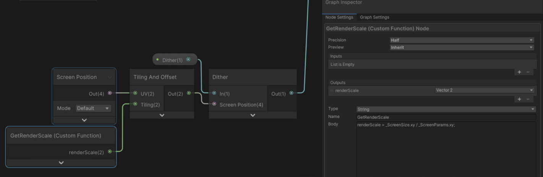Image resolution: width=543 pixels, height=177 pixels.
Task: Select the Node Settings tab
Action: click(339, 17)
